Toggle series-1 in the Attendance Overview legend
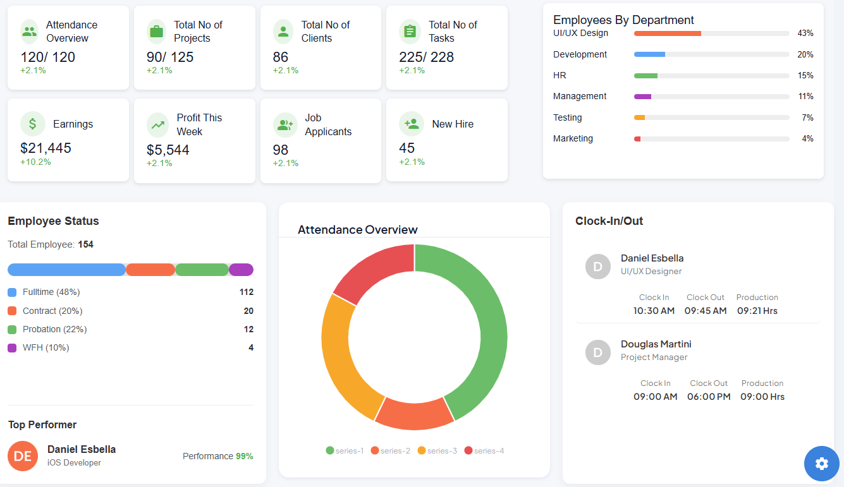 point(345,450)
